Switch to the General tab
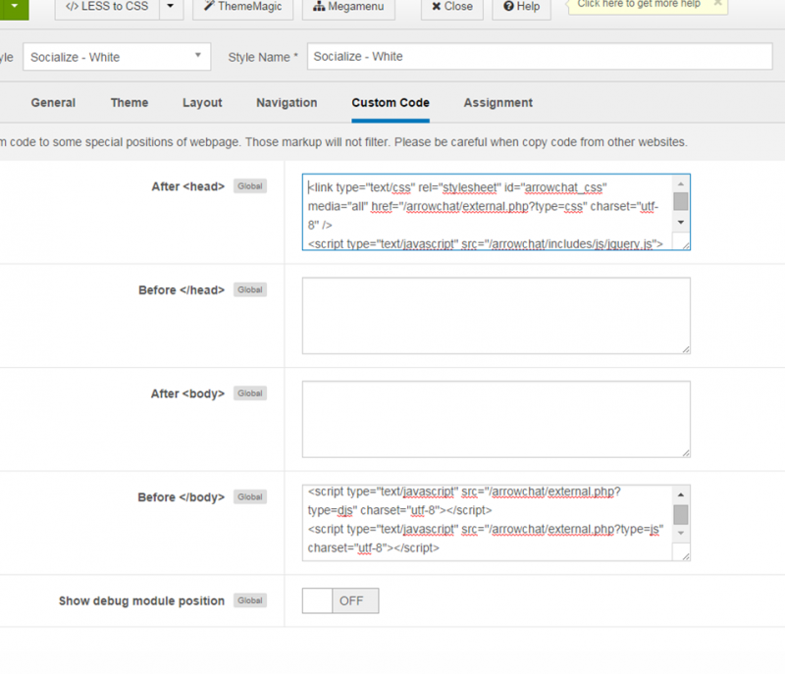Viewport: 785px width, 674px height. [53, 103]
